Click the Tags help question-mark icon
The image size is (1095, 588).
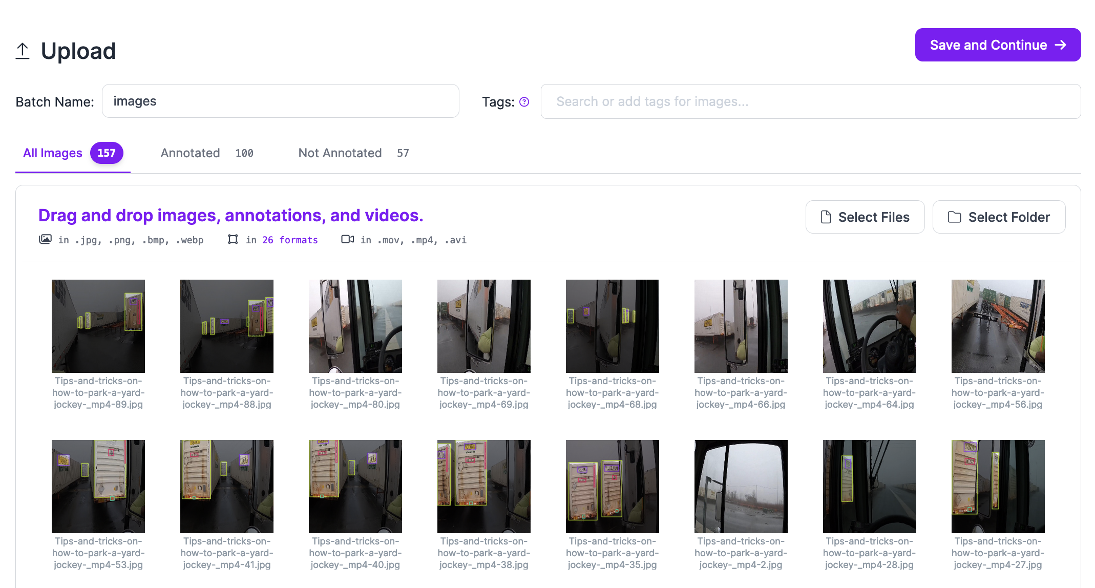coord(524,102)
